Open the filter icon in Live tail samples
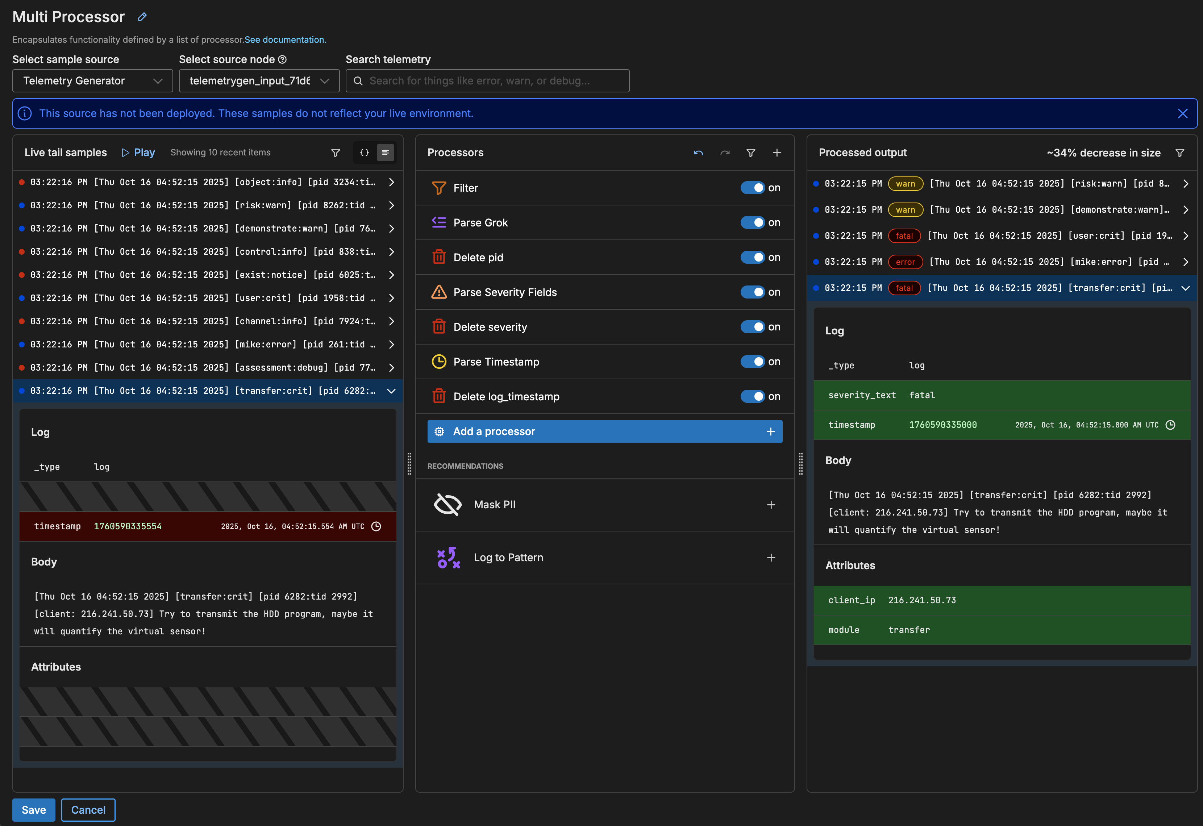Screen dimensions: 1203x826 coord(336,153)
